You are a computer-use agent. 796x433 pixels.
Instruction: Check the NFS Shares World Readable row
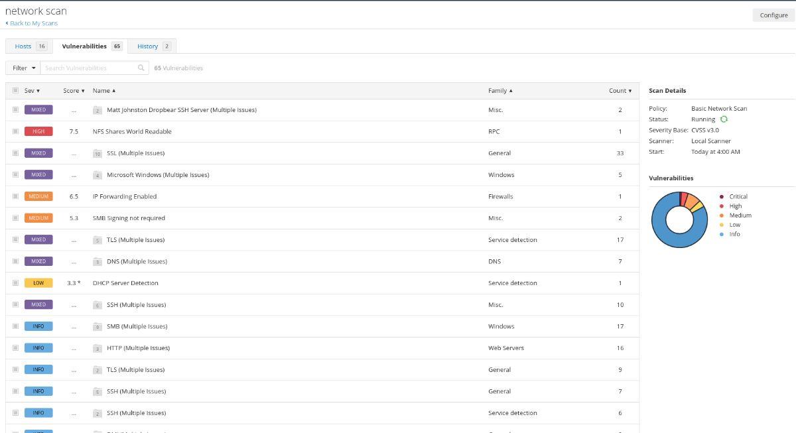[x=15, y=131]
